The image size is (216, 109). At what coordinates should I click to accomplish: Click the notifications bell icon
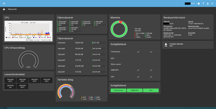pyautogui.click(x=199, y=3)
